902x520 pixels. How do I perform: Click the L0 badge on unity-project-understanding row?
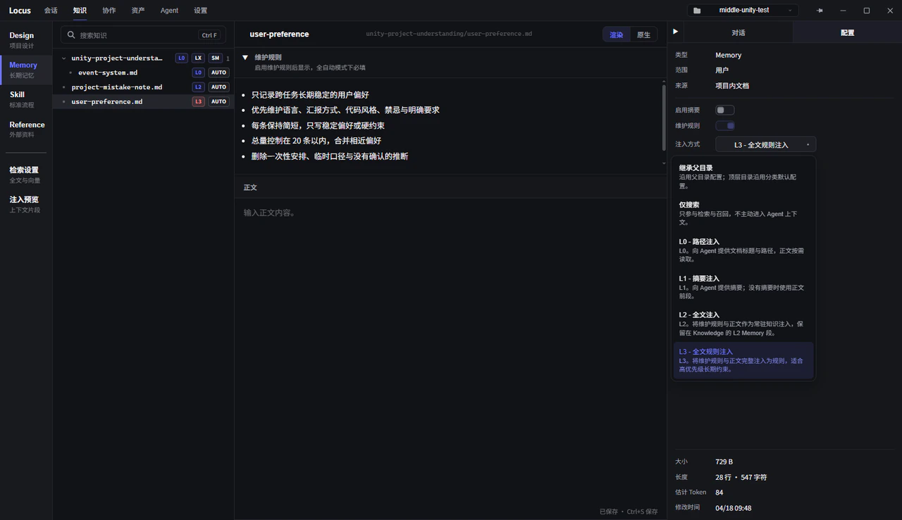[x=182, y=58]
